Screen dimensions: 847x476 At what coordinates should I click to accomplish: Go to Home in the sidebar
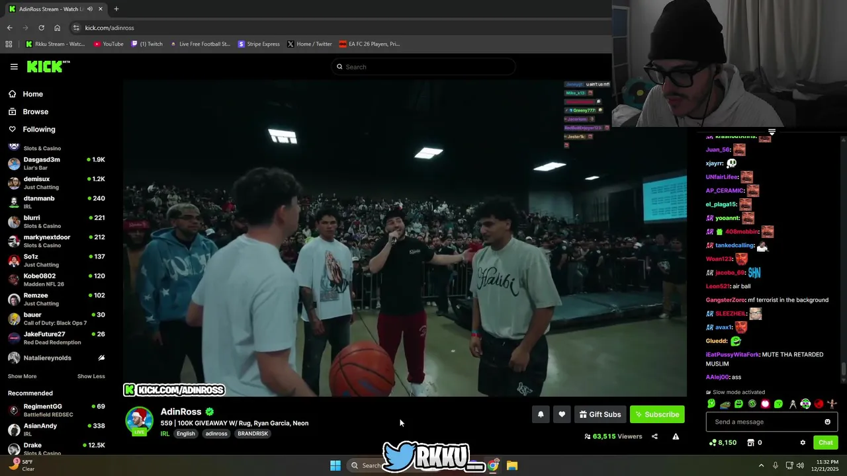pyautogui.click(x=25, y=94)
